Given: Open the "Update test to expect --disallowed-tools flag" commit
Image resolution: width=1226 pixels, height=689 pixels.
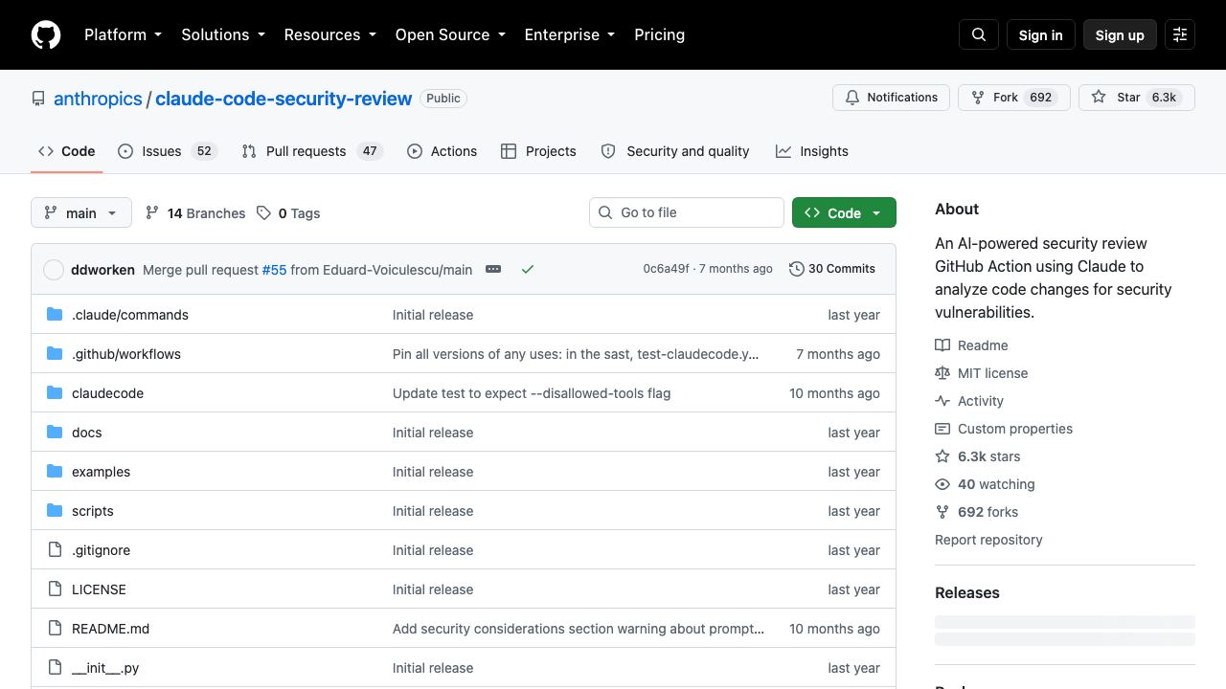Looking at the screenshot, I should 532,393.
